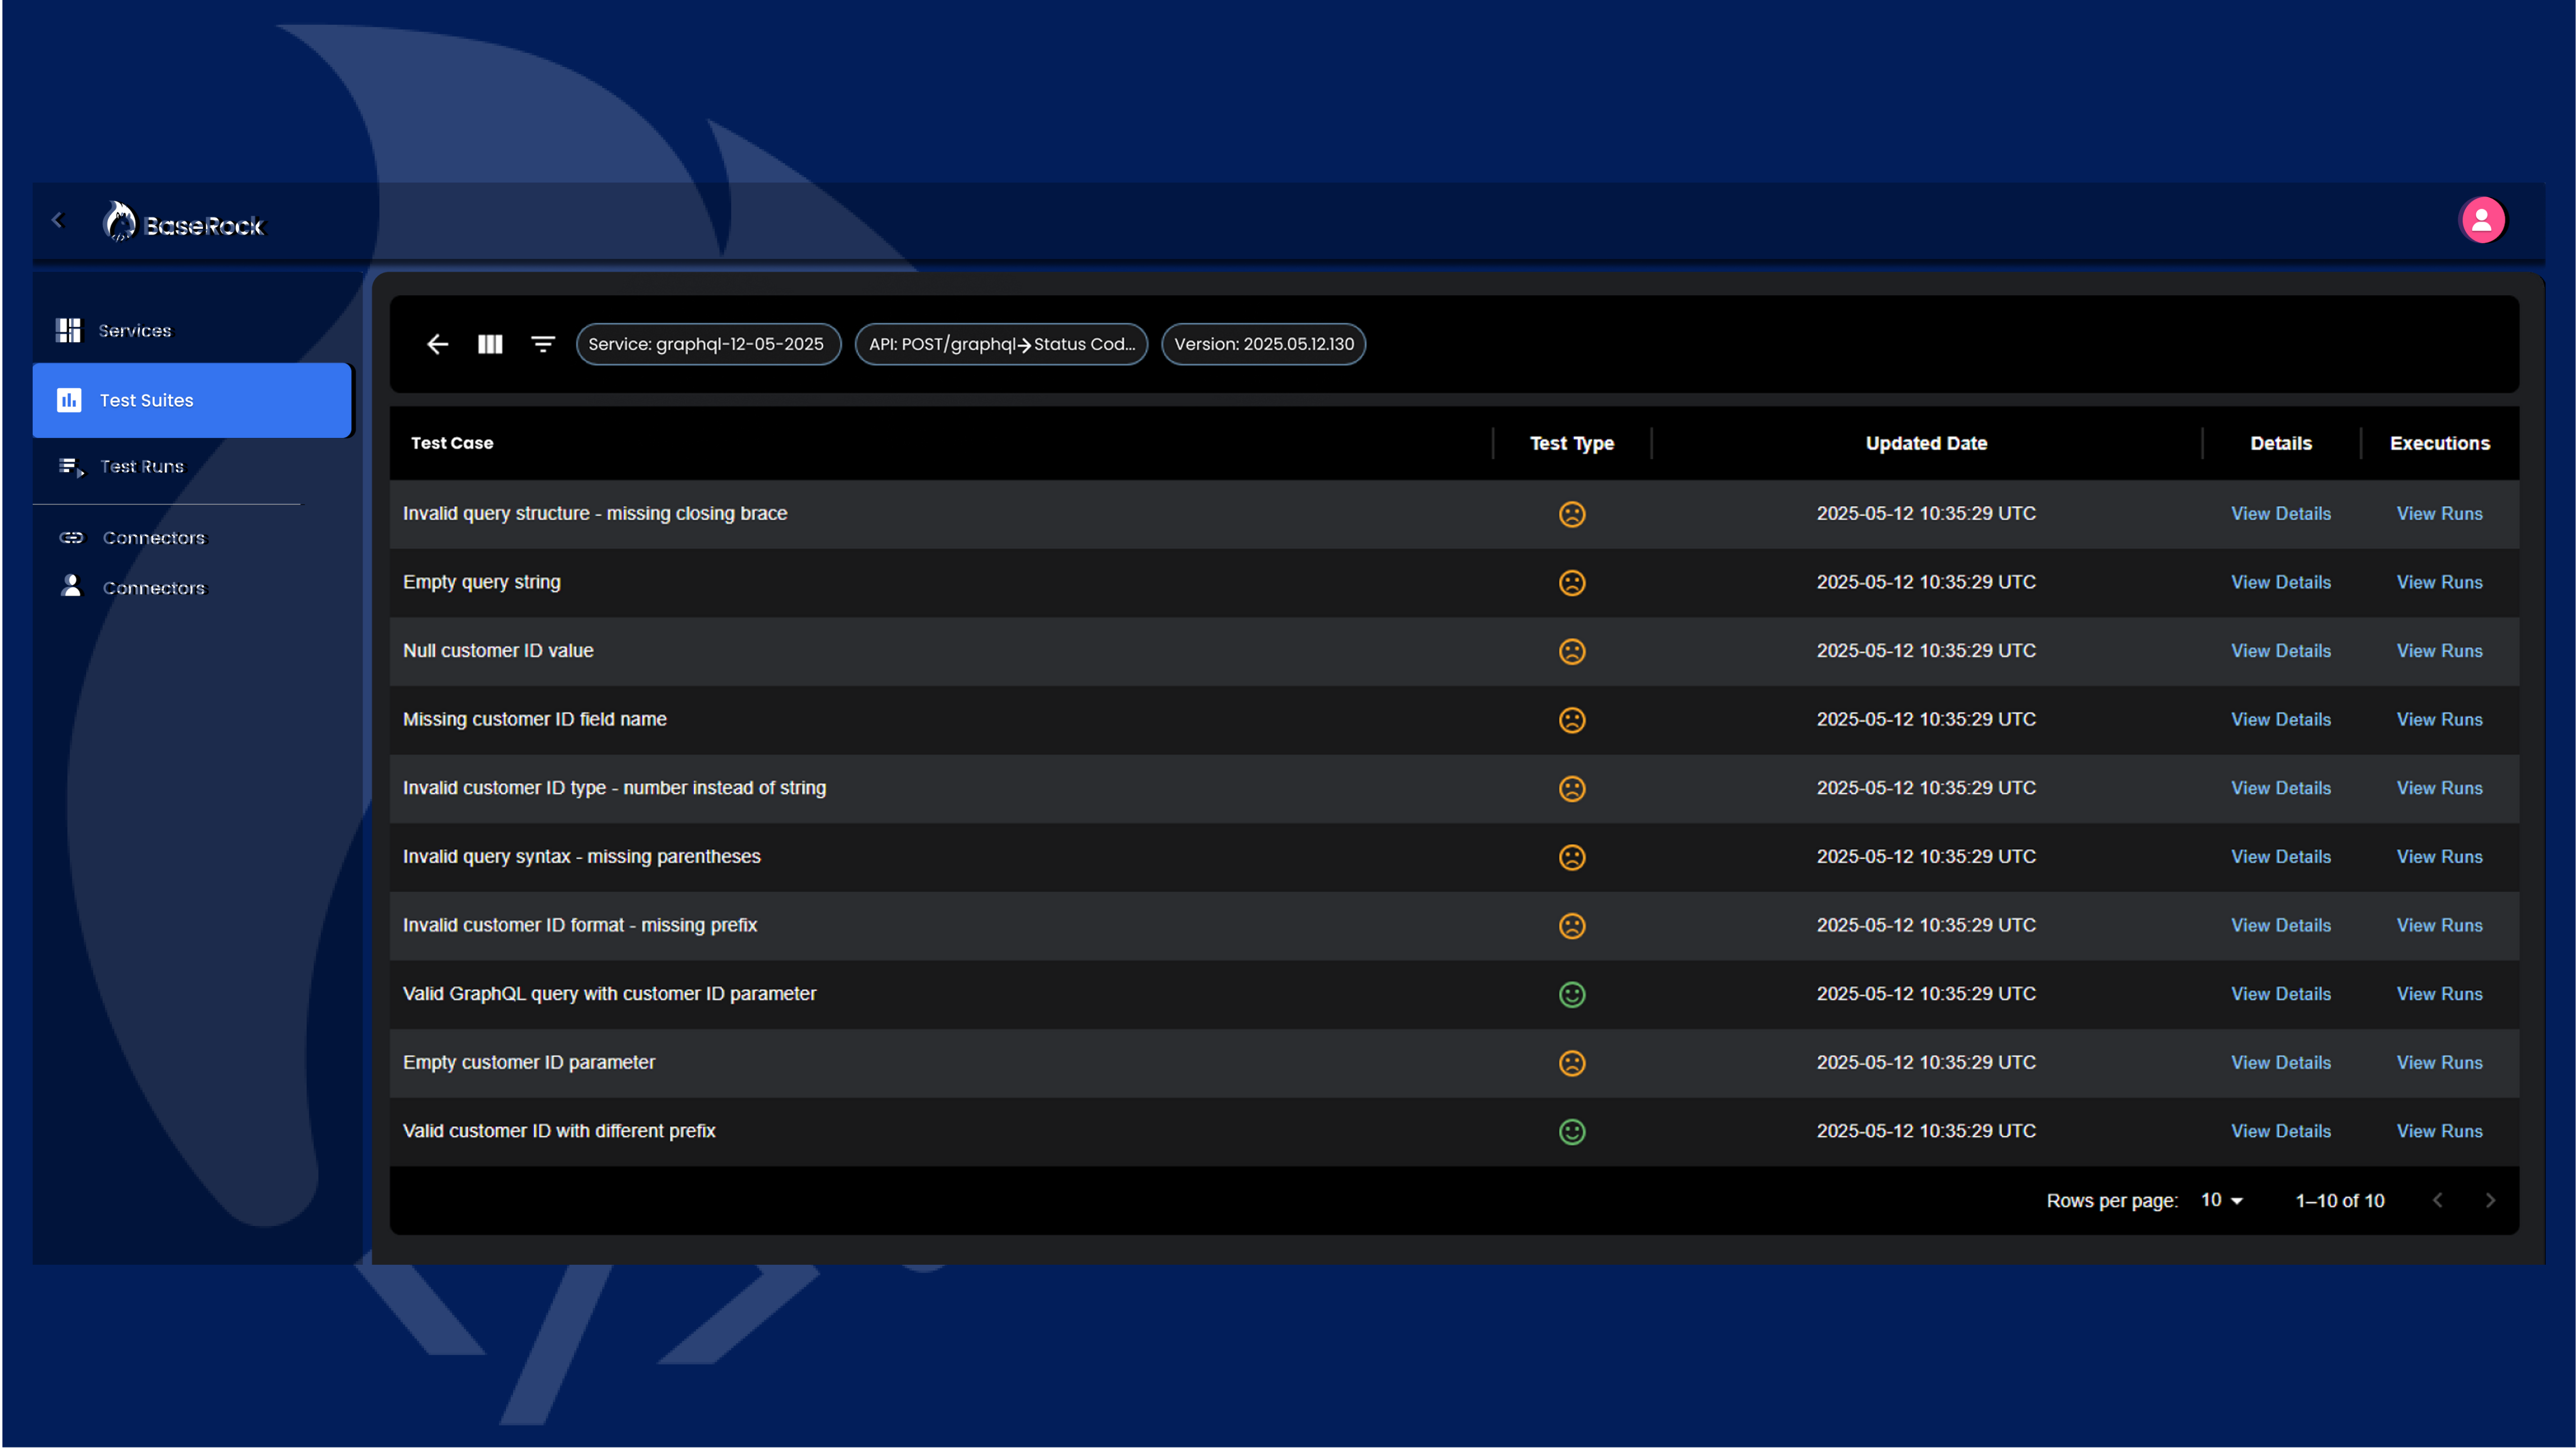Screen dimensions: 2576x1448
Task: View Details for Invalid query structure row
Action: pos(2280,514)
